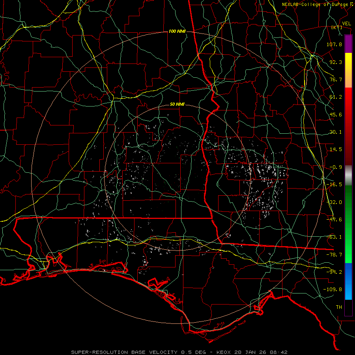355x355 pixels.
Task: Select the 45.6 legend value
Action: click(x=336, y=114)
